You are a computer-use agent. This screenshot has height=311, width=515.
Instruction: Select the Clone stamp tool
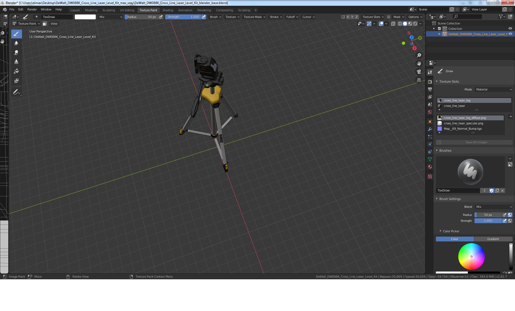(16, 62)
